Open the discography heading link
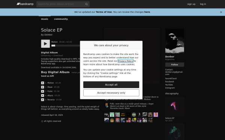The width and height of the screenshot is (225, 140). (172, 94)
